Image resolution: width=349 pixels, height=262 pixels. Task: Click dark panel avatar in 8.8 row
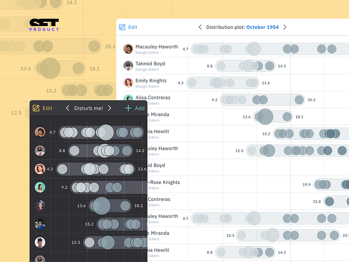[40, 151]
